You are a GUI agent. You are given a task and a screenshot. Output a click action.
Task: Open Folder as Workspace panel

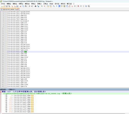pos(72,6)
